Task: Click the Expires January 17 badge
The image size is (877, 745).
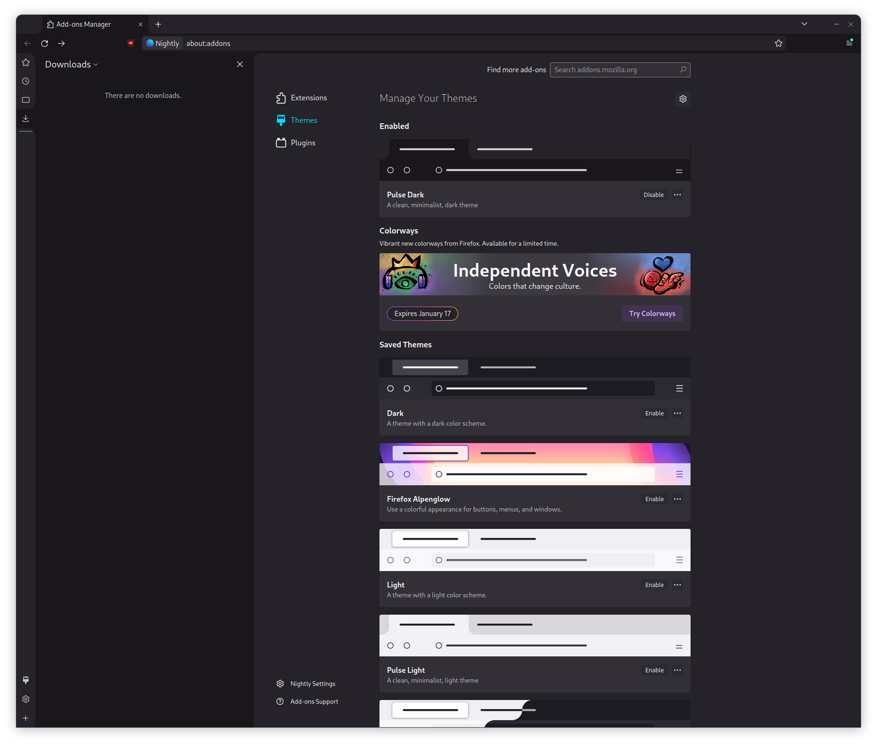Action: pyautogui.click(x=423, y=313)
